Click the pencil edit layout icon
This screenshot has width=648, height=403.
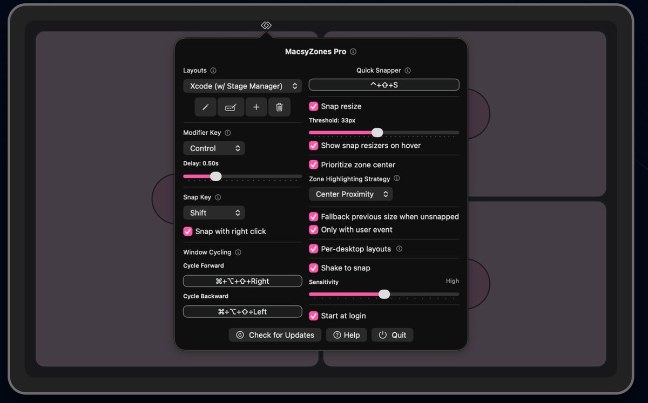click(205, 107)
